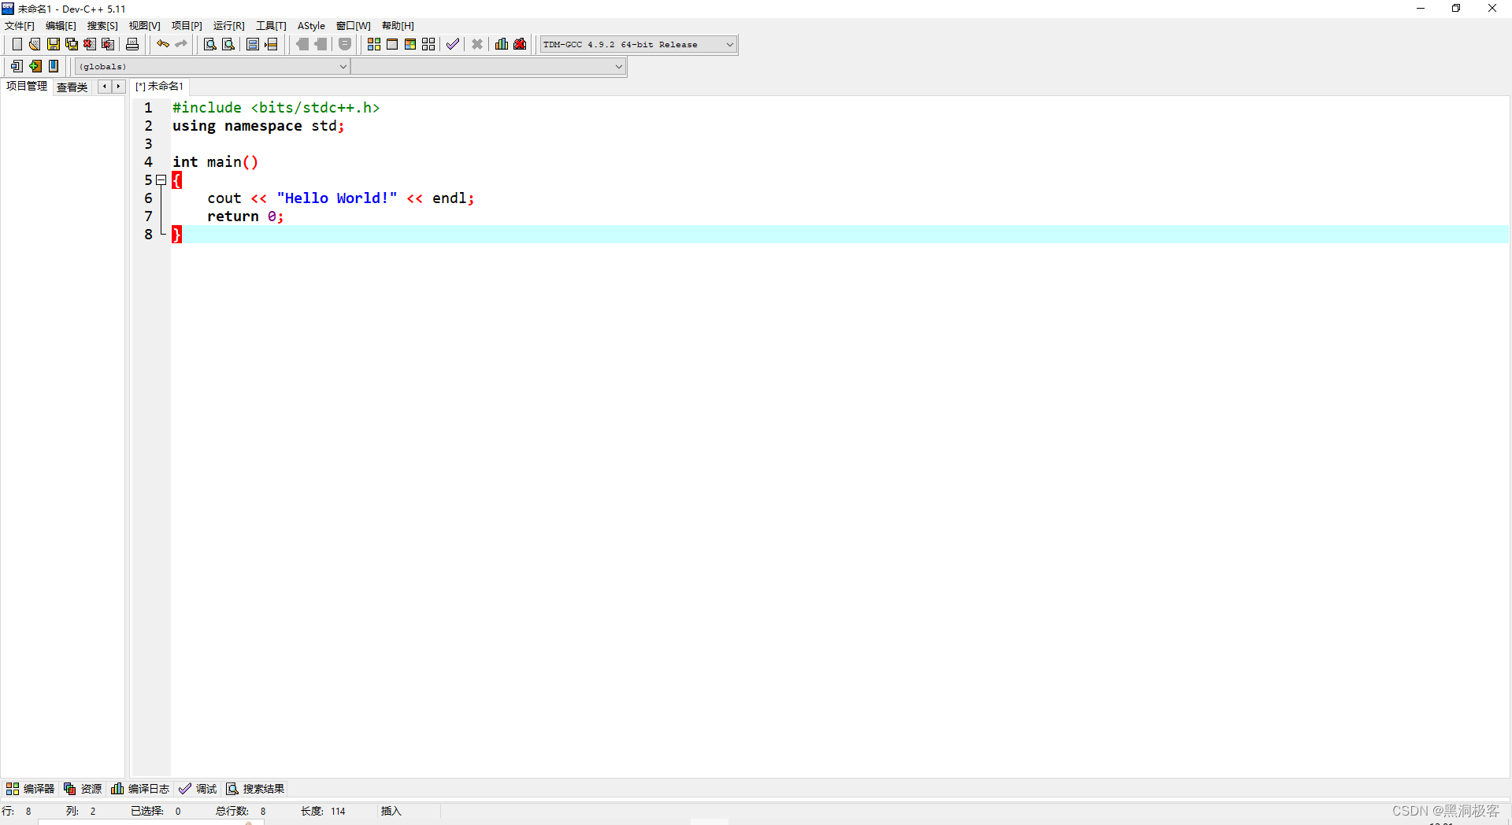Switch to the 项目管理 side tab
Viewport: 1512px width, 825px height.
pos(27,86)
